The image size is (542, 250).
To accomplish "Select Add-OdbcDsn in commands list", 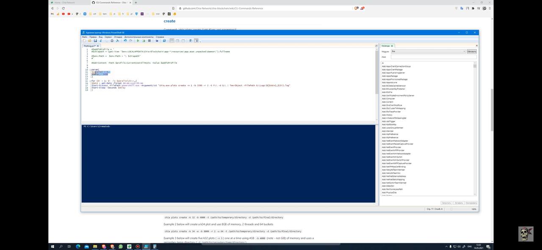I will (388, 186).
